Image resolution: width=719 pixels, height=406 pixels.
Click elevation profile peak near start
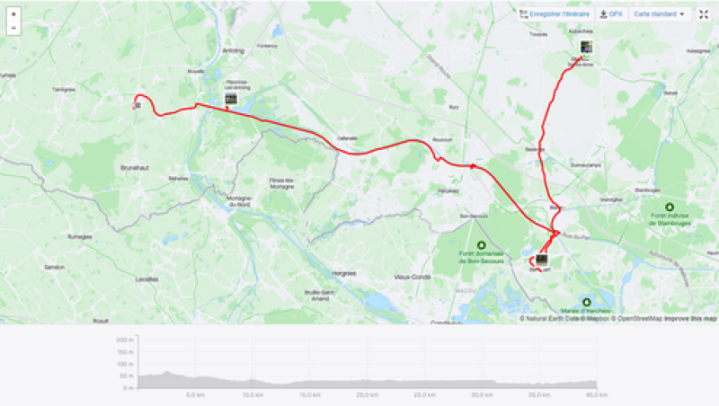click(x=167, y=373)
